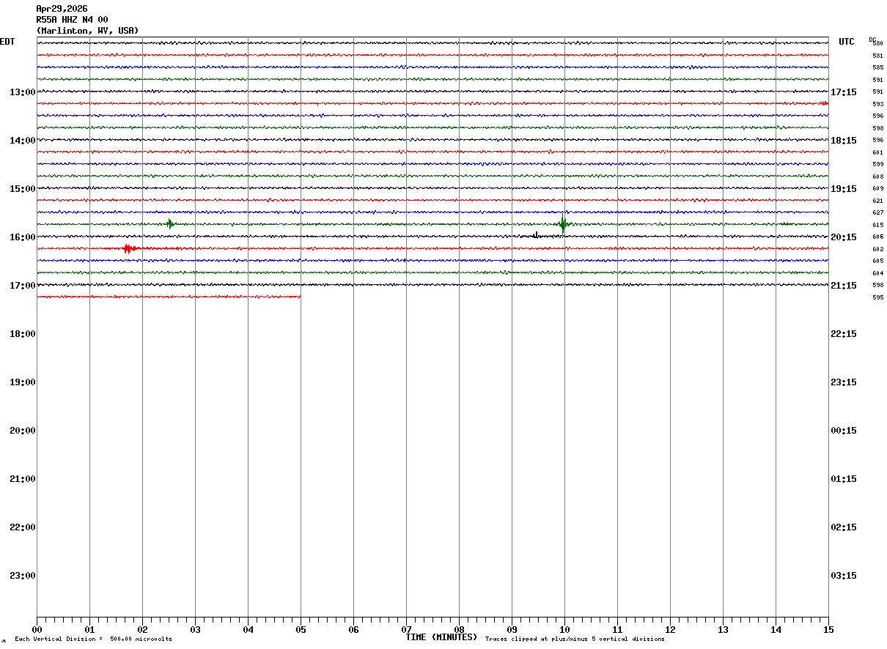Click the '17:00' EDT time label
Screen dimensions: 887x649
click(x=22, y=286)
